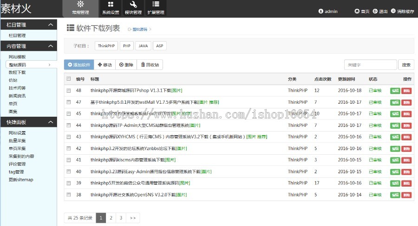Open the 整站源码 breadcrumb link
418x226 pixels.
pyautogui.click(x=140, y=29)
